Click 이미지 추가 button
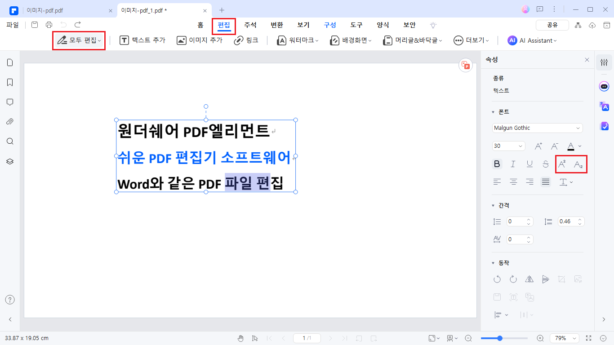Image resolution: width=614 pixels, height=345 pixels. click(200, 40)
